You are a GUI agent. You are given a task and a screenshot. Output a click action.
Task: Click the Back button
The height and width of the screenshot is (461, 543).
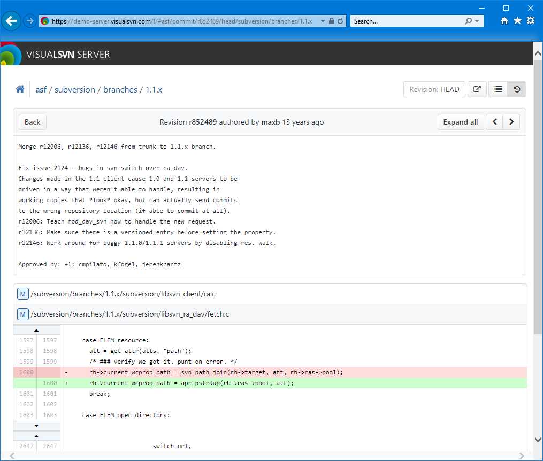tap(32, 122)
